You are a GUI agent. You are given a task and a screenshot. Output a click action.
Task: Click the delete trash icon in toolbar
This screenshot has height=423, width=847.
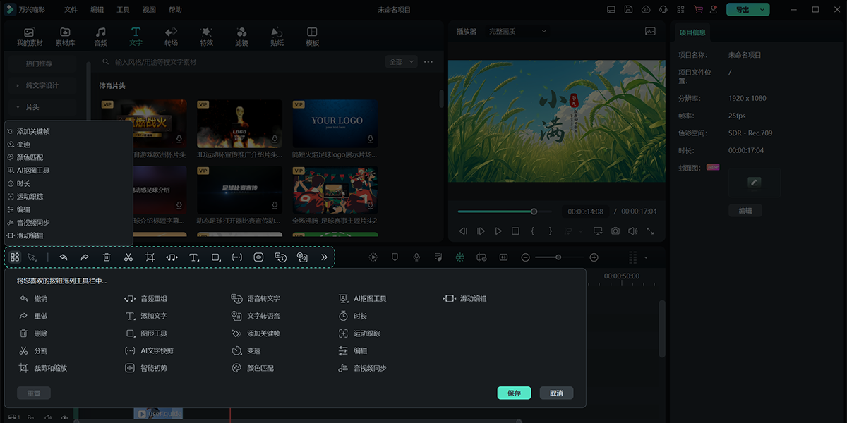pyautogui.click(x=107, y=257)
